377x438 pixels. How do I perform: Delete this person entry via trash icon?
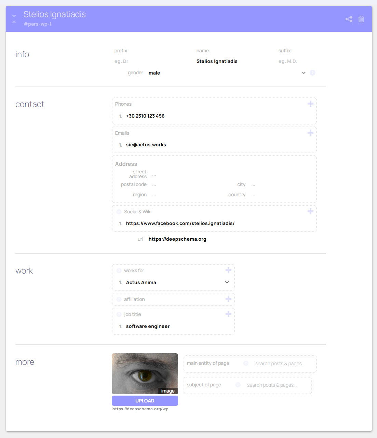click(x=361, y=19)
